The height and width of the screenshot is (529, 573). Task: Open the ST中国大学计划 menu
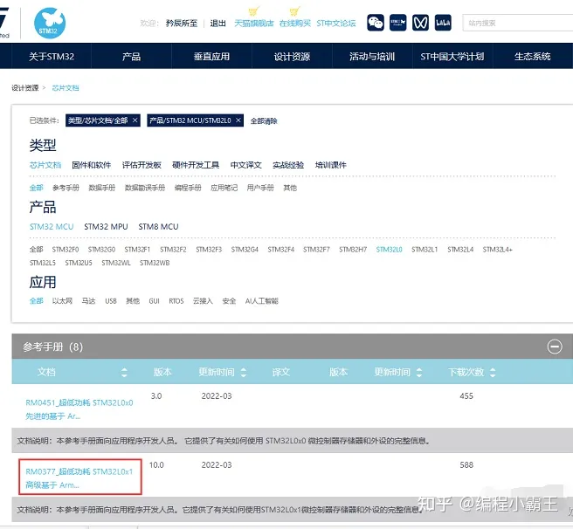pos(452,56)
